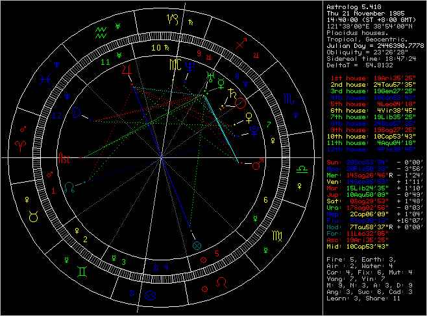Click house number 11 in the wheel
Screen dimensions: 427x316
105,62
